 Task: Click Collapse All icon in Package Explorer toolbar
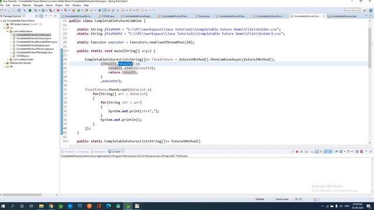pos(37,16)
